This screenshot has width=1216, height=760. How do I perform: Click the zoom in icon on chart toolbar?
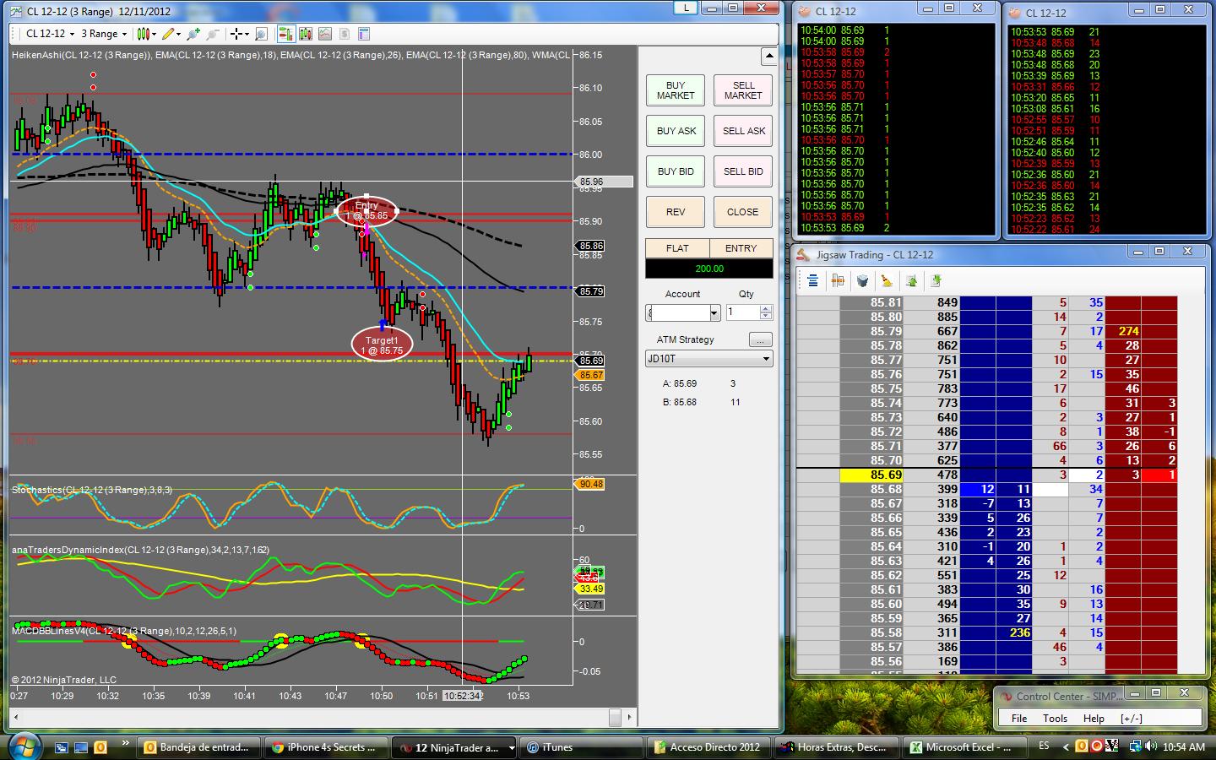point(194,34)
